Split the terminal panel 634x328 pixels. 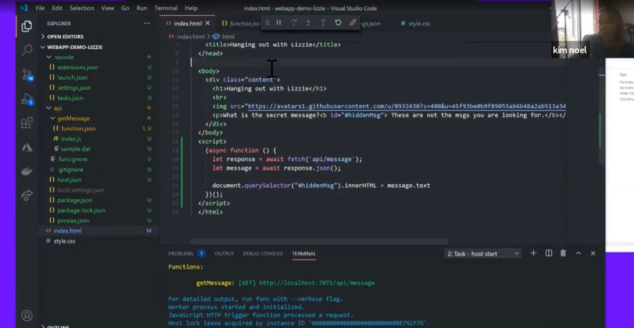click(x=549, y=253)
